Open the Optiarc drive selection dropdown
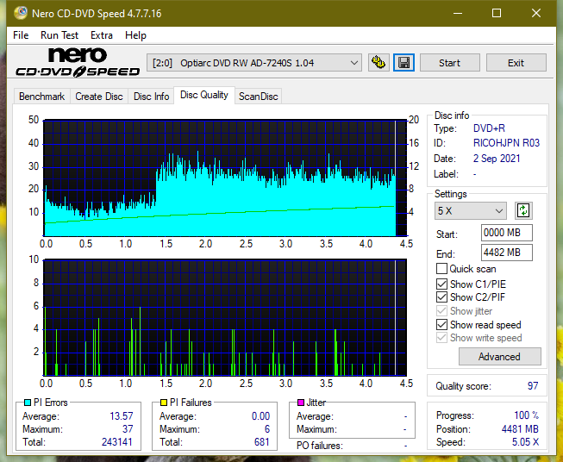563x462 pixels. (253, 63)
